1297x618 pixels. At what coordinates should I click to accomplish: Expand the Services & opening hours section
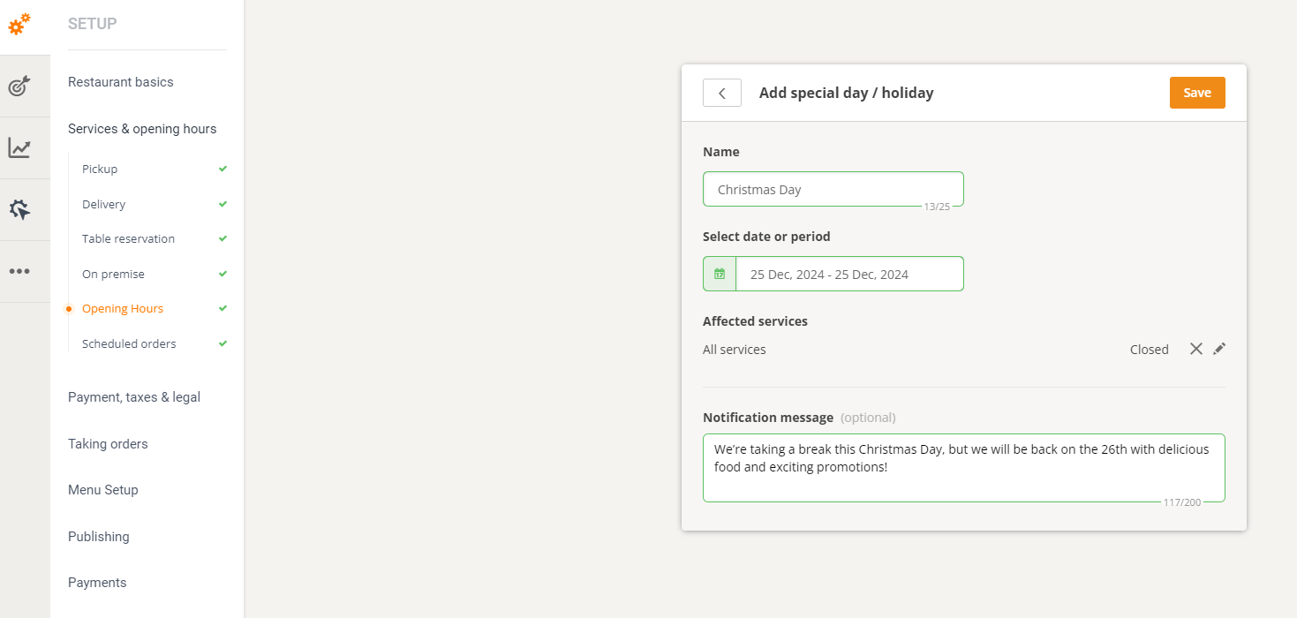[142, 129]
